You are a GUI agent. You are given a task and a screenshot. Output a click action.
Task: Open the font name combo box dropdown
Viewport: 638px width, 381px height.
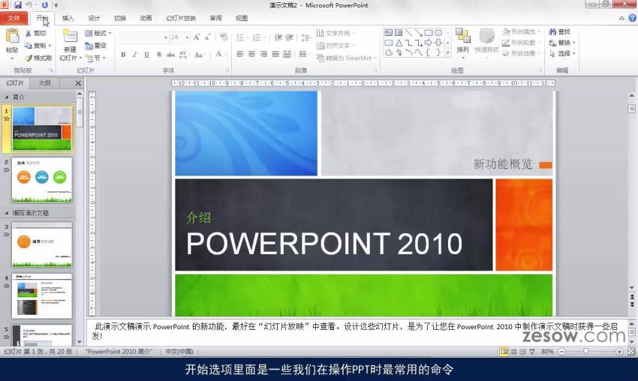click(x=166, y=37)
